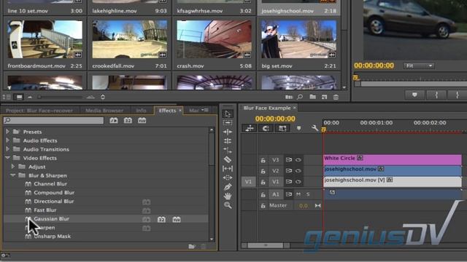Screen dimensions: 467x262
Task: Select the Rolling Edit tool
Action: [x=228, y=141]
